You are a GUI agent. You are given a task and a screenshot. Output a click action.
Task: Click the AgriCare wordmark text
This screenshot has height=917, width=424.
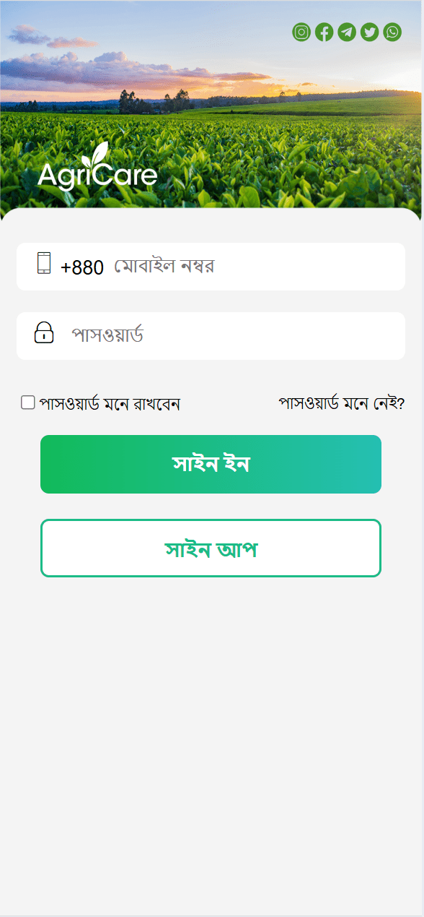pyautogui.click(x=97, y=176)
